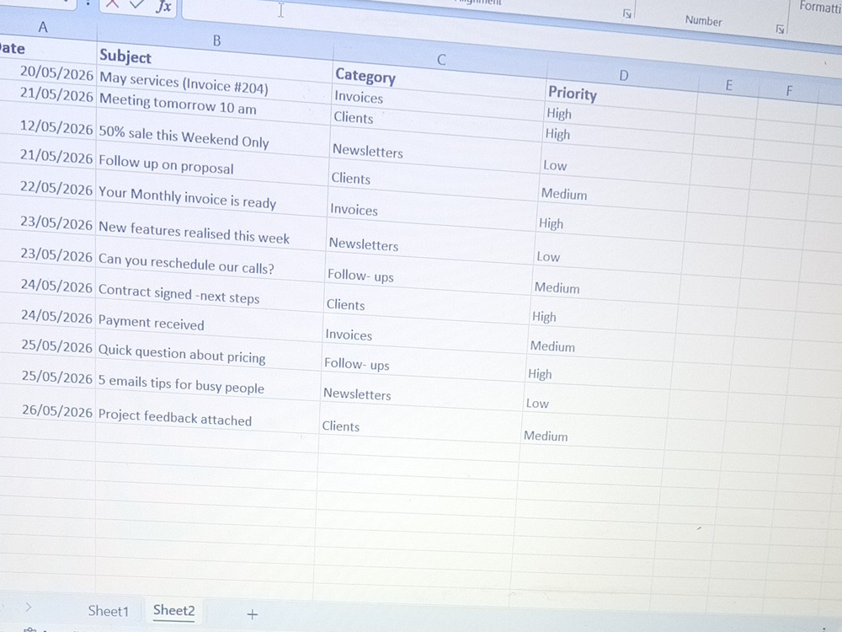Select column D header
Screen dimensions: 842x632
pyautogui.click(x=623, y=75)
